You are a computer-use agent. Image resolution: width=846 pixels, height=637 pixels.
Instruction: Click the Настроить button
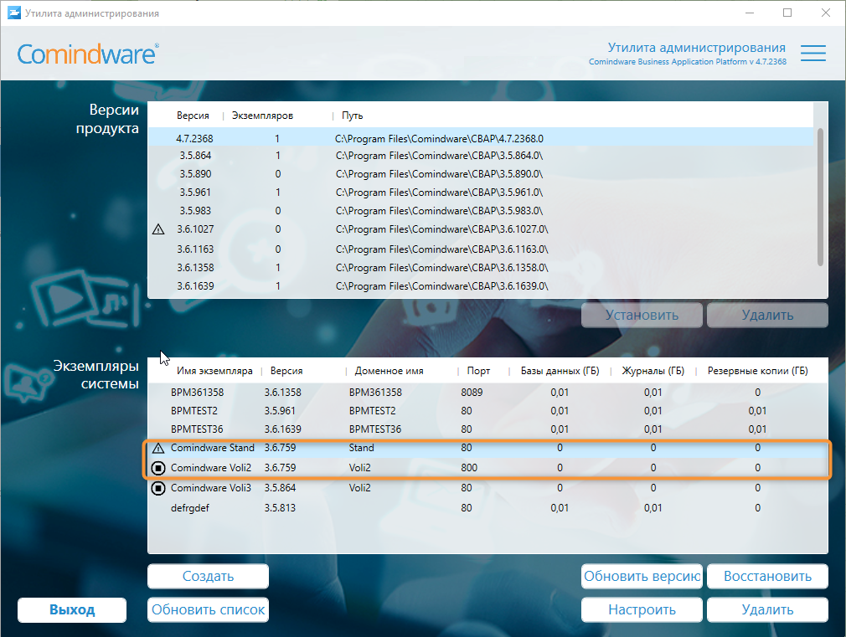click(642, 609)
